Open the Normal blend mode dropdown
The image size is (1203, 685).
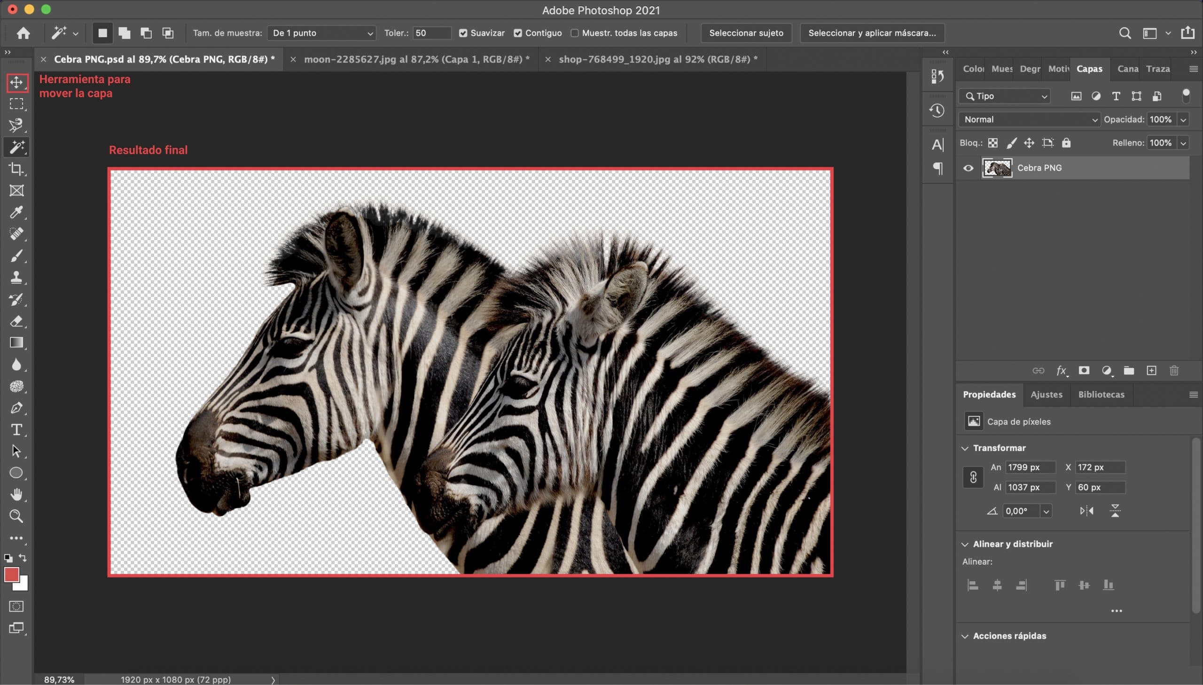[1030, 119]
